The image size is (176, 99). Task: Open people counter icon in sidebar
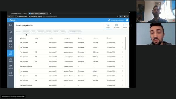11,60
